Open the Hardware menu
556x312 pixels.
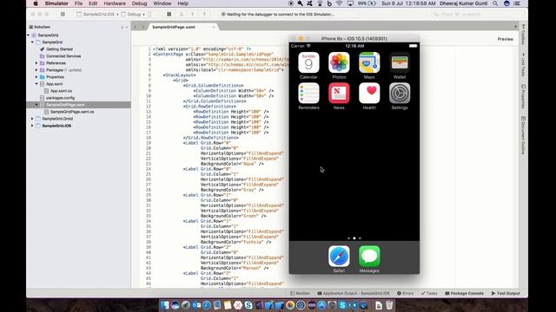click(x=115, y=3)
